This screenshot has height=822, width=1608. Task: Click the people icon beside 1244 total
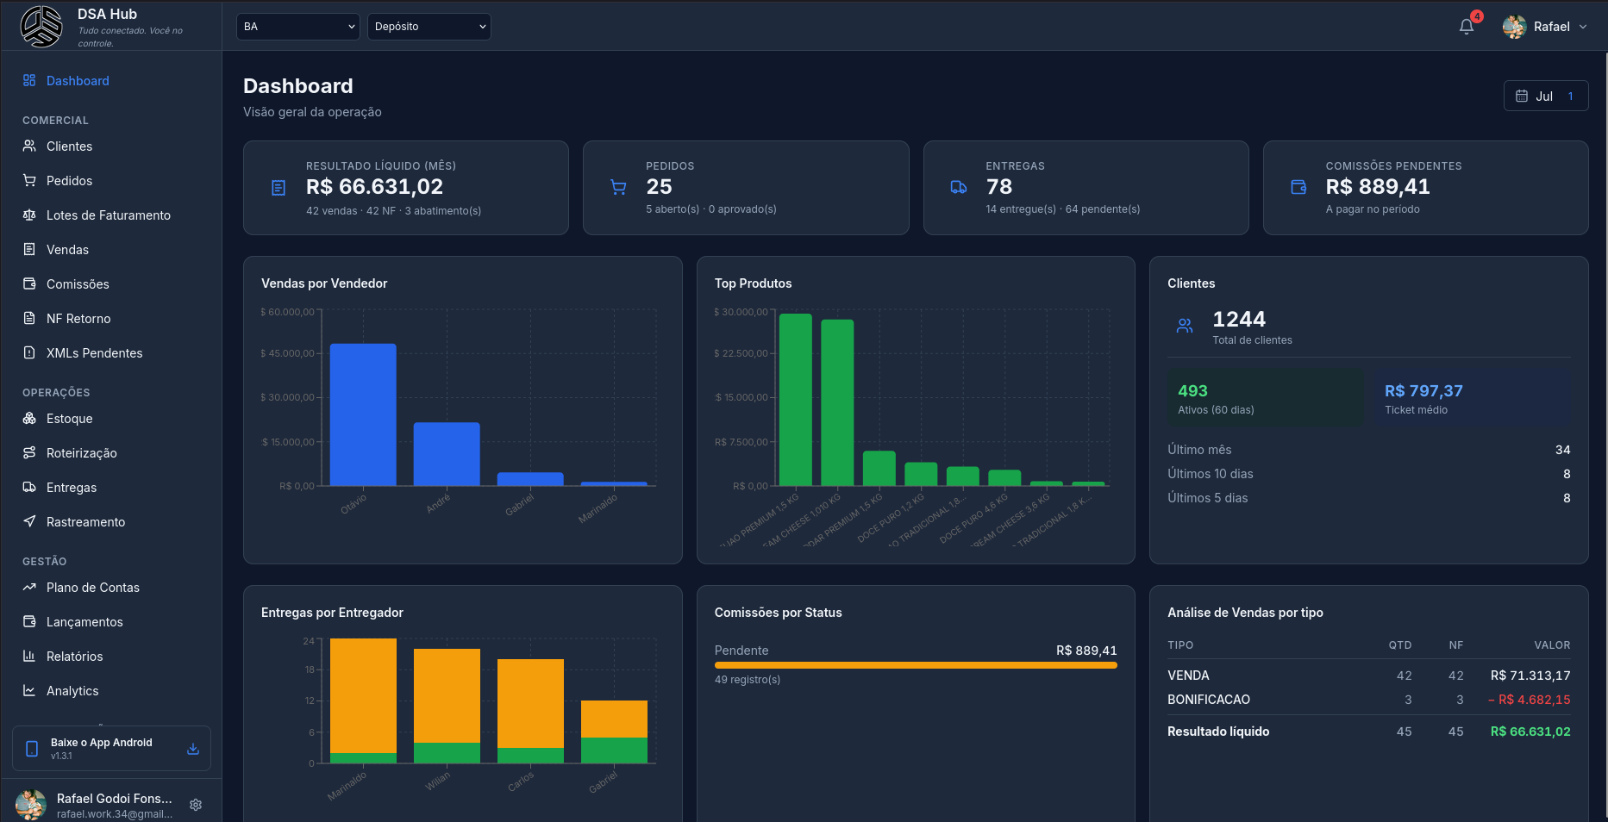click(x=1185, y=326)
